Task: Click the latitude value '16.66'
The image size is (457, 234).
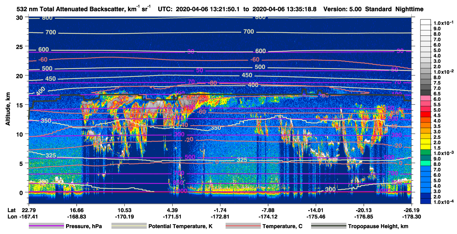Action: 76,210
